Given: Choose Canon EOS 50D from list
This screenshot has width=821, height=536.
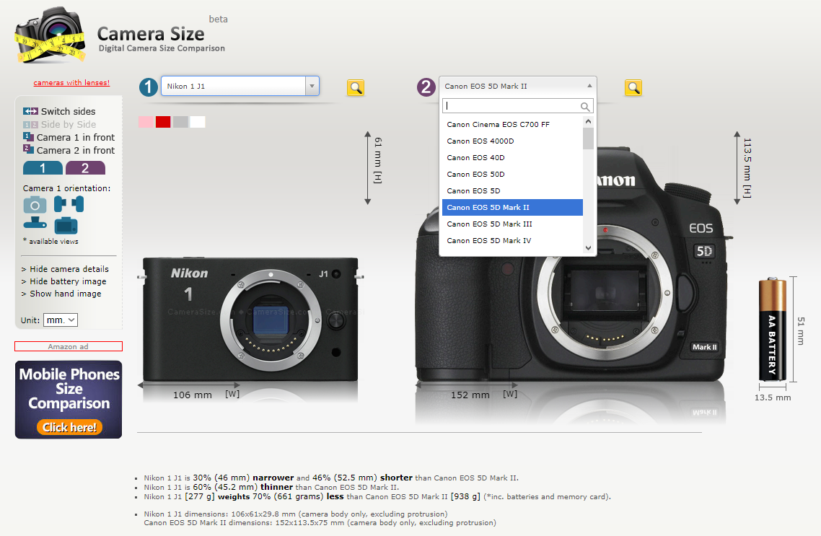Looking at the screenshot, I should [512, 175].
